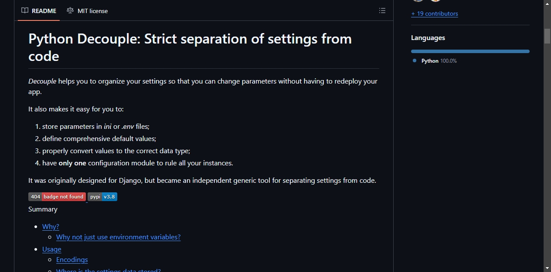Open the README outline list icon
551x272 pixels.
(382, 10)
